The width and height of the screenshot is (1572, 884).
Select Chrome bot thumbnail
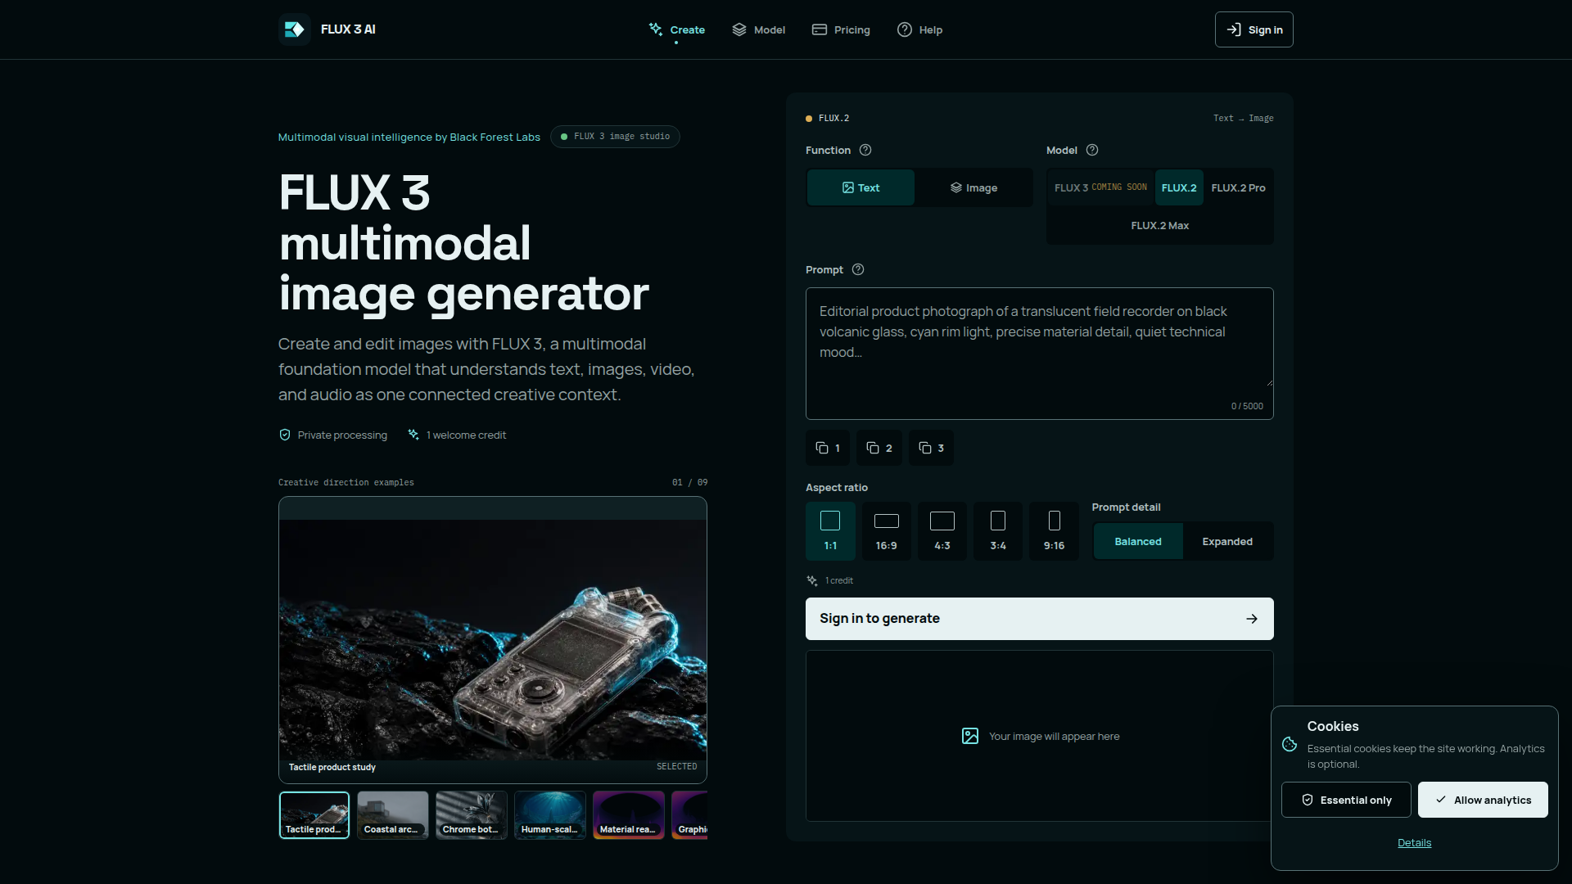tap(472, 815)
